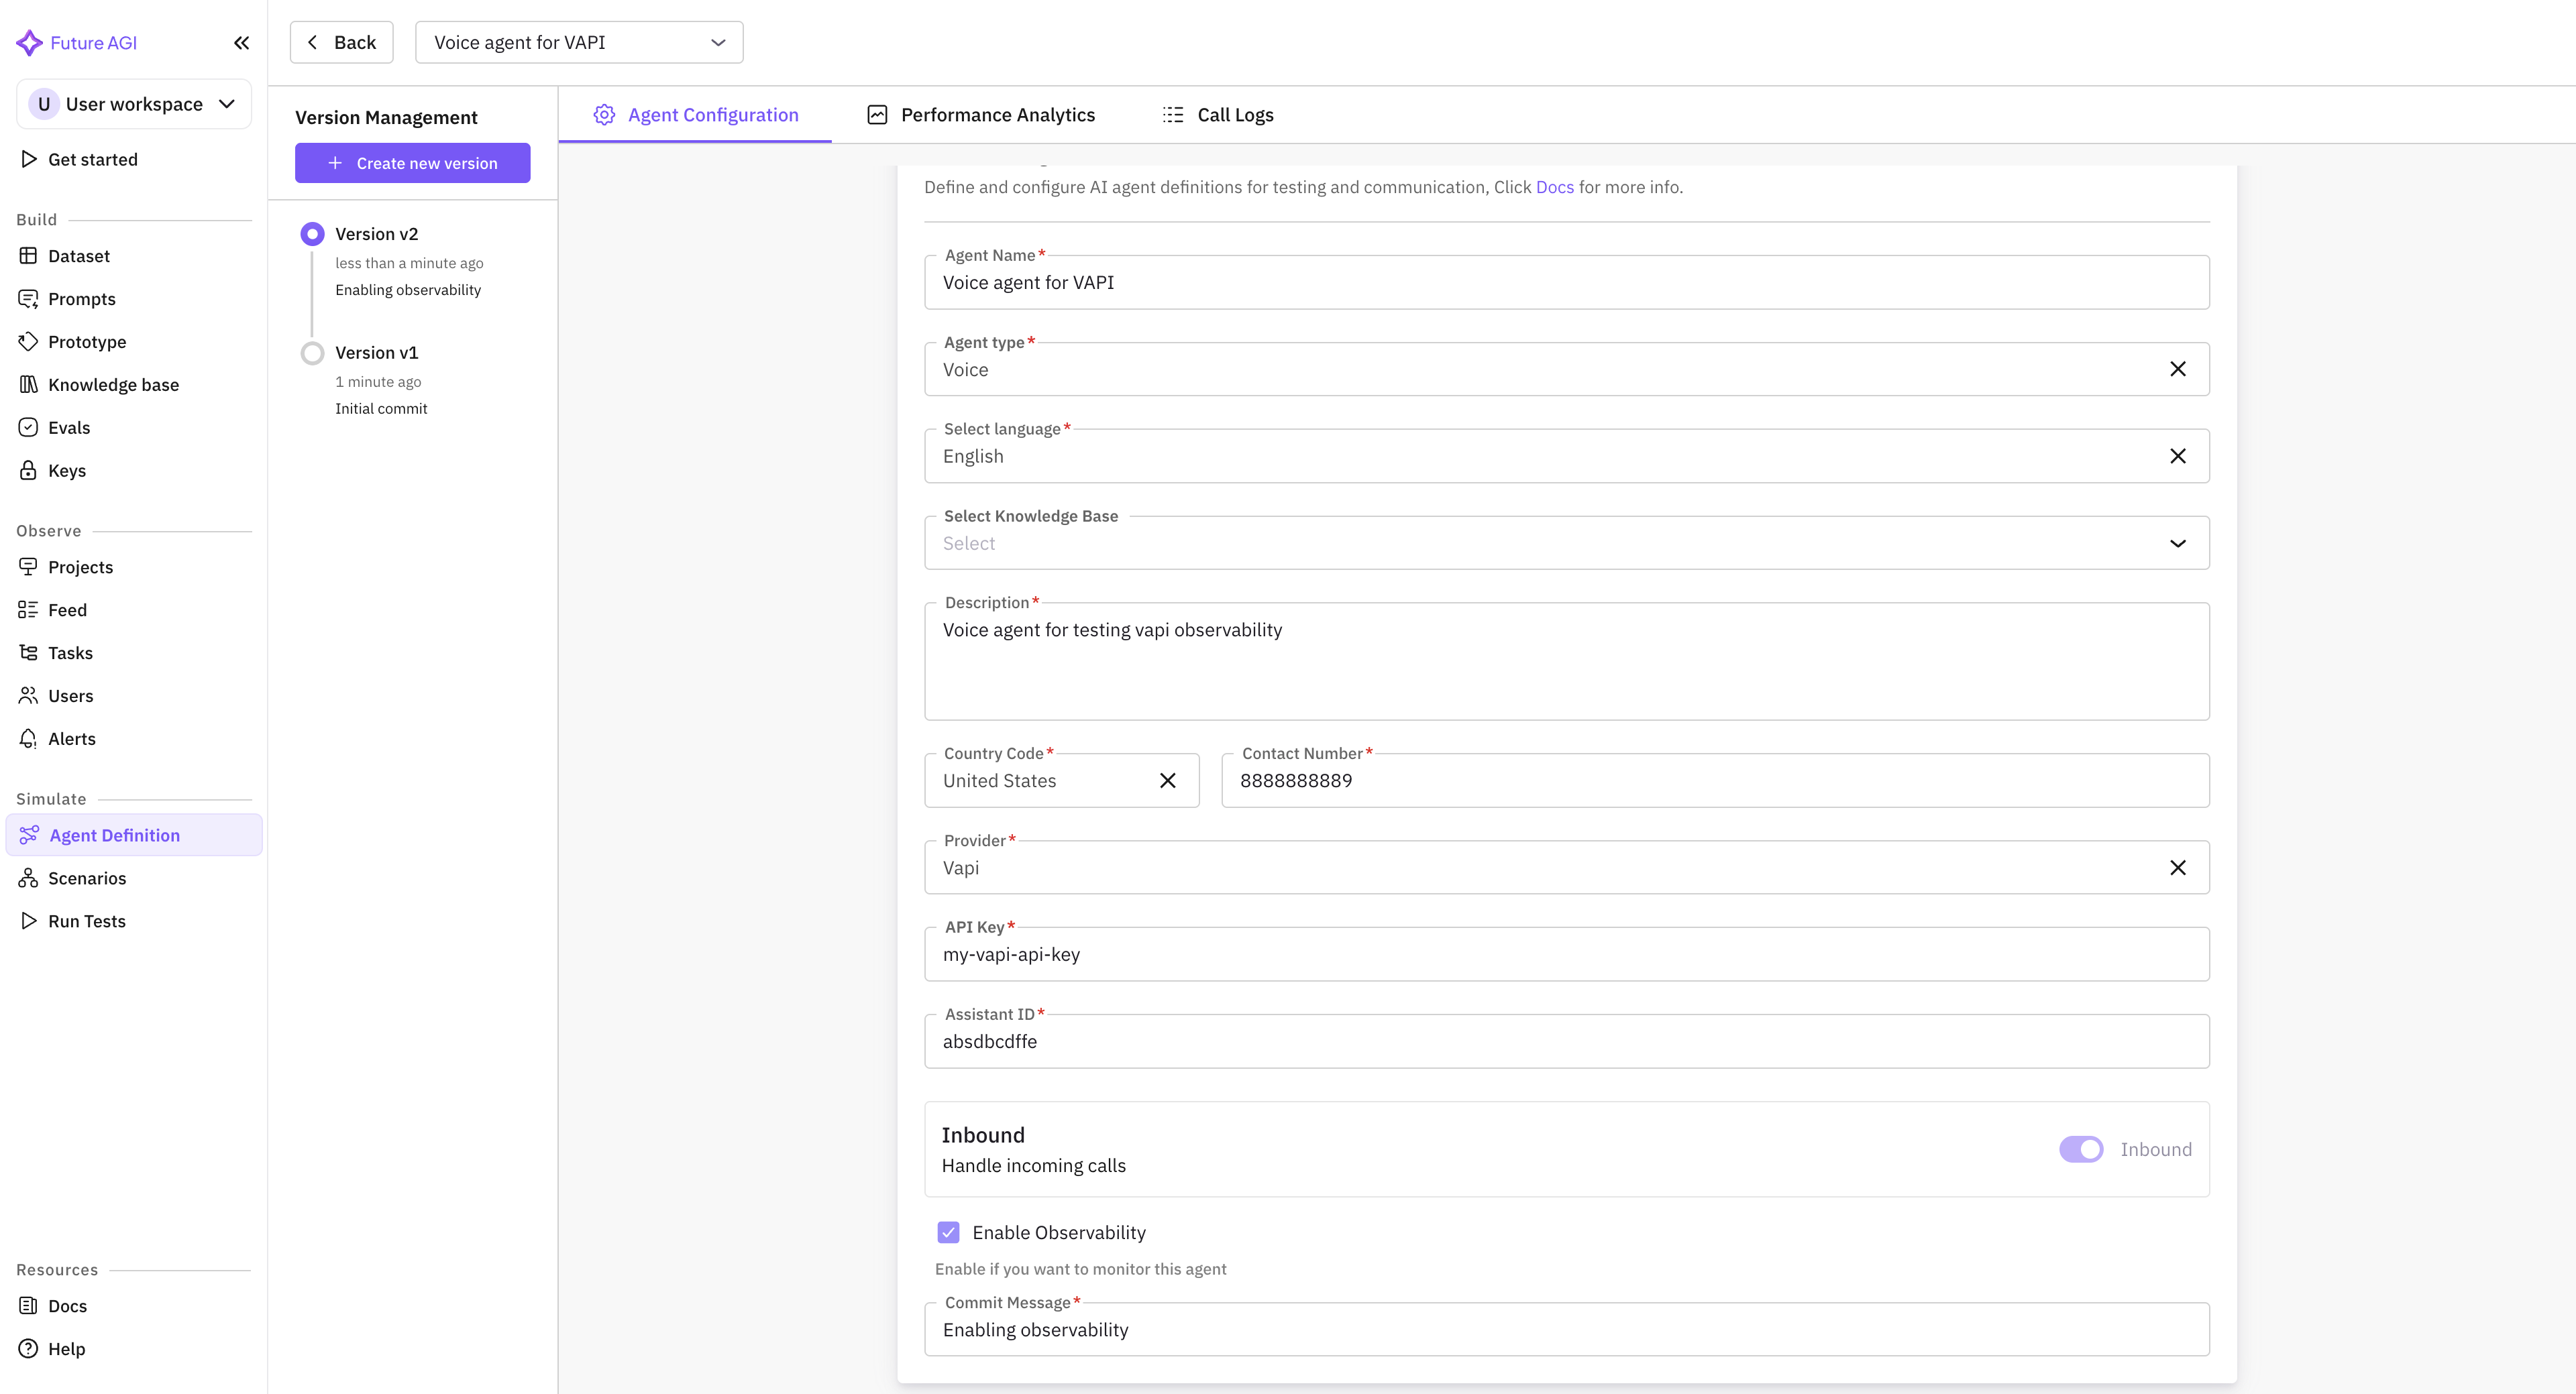Select the Prompts icon in sidebar
The image size is (2576, 1394).
[x=29, y=298]
